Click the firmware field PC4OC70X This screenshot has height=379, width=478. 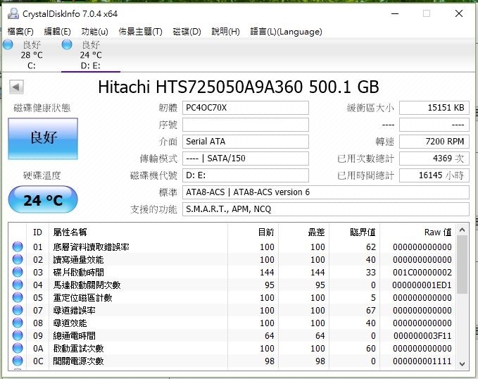tap(246, 108)
